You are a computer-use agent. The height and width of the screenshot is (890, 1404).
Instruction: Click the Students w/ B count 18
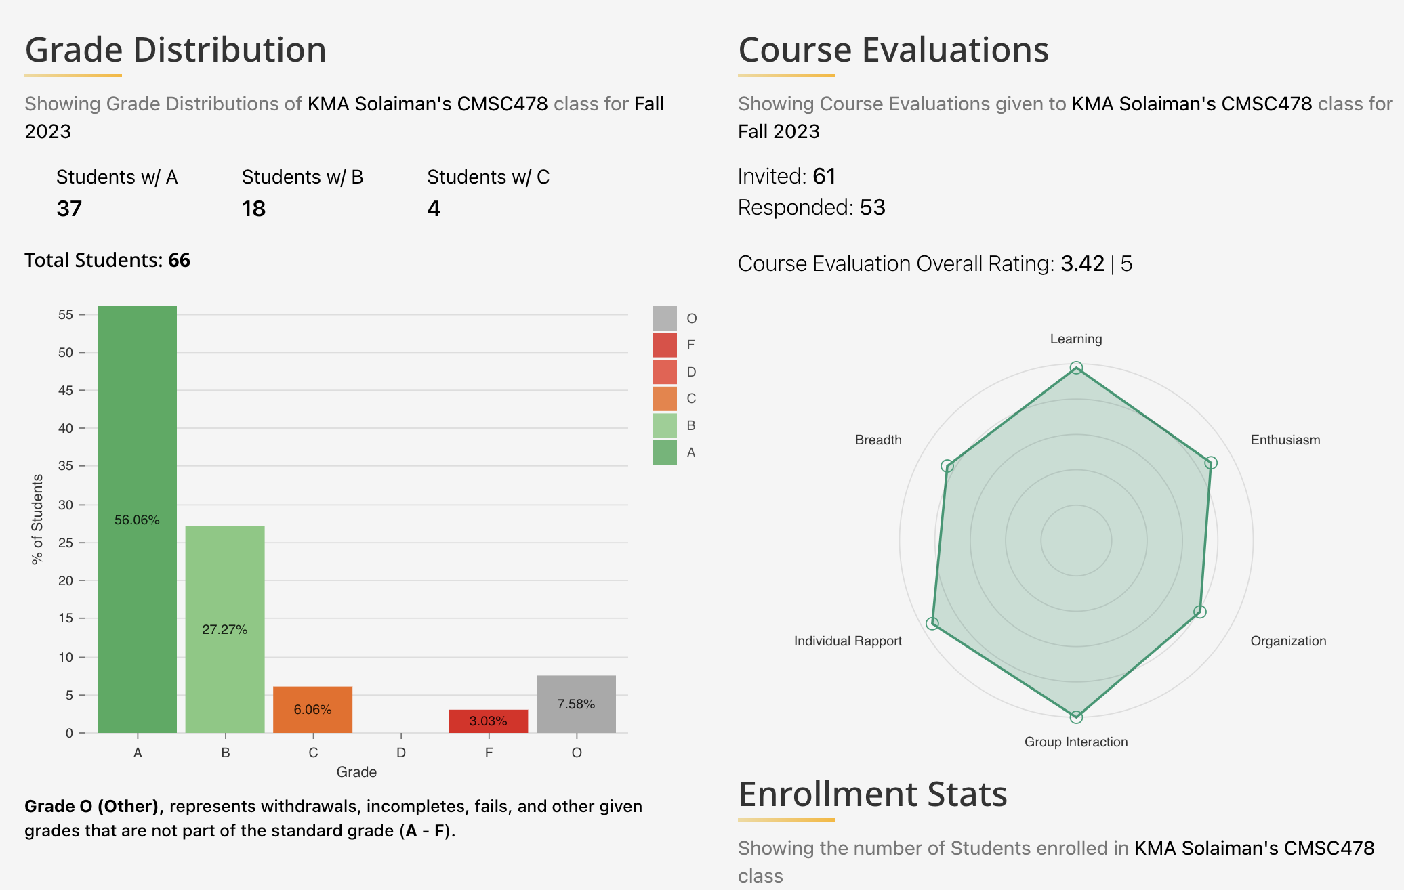pos(254,209)
